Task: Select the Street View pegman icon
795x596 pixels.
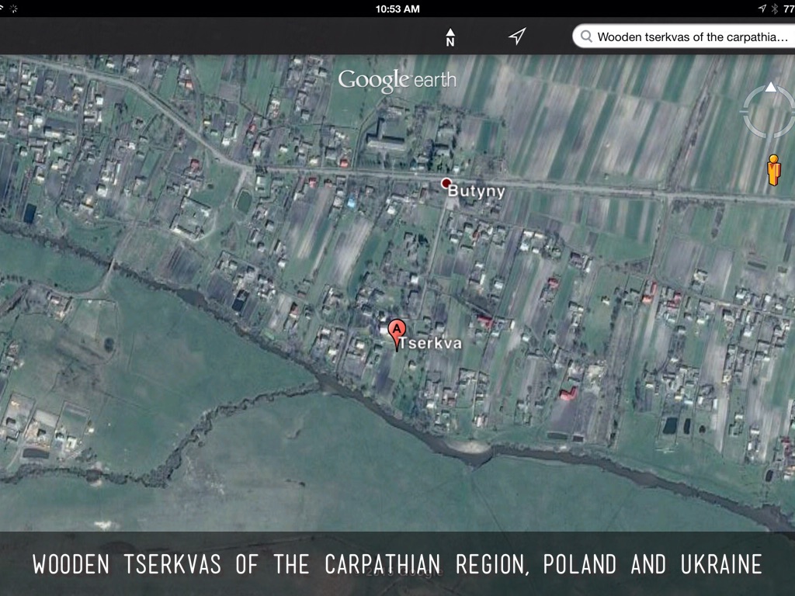Action: (x=772, y=170)
